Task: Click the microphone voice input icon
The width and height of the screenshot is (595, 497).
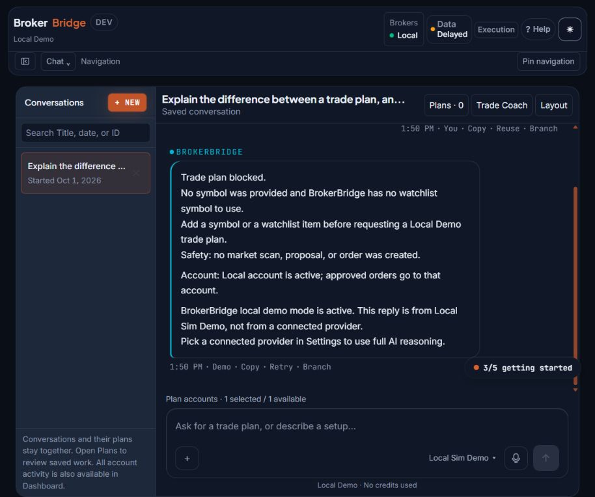Action: coord(516,458)
